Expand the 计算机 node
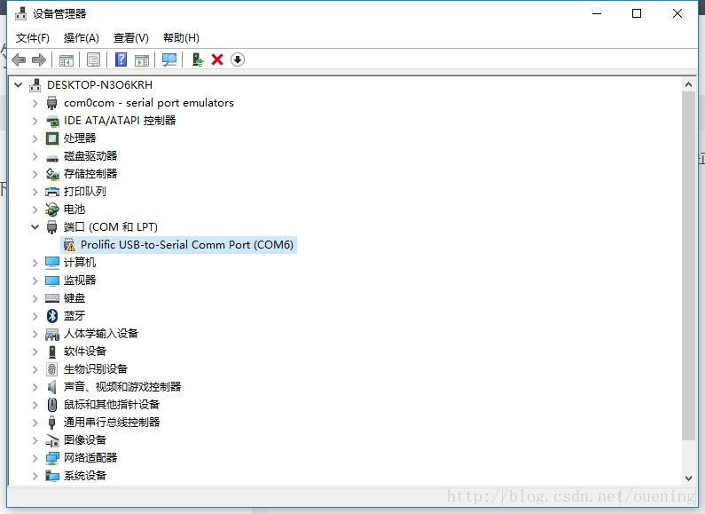This screenshot has width=705, height=514. coord(35,263)
